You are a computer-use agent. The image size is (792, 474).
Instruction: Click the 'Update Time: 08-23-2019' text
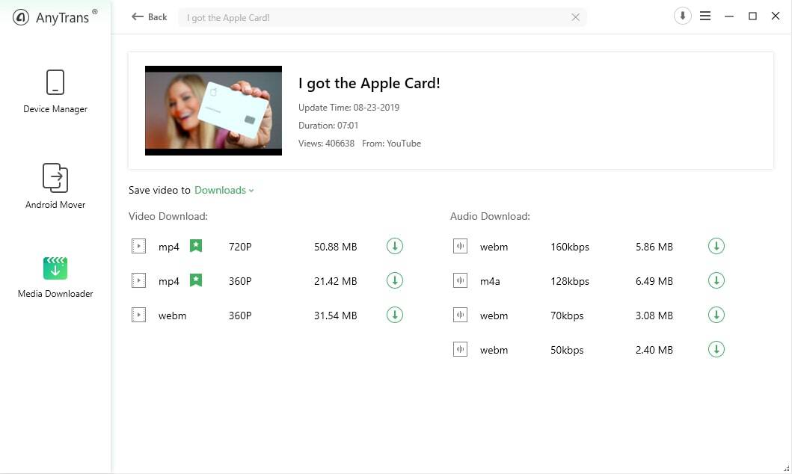click(349, 108)
